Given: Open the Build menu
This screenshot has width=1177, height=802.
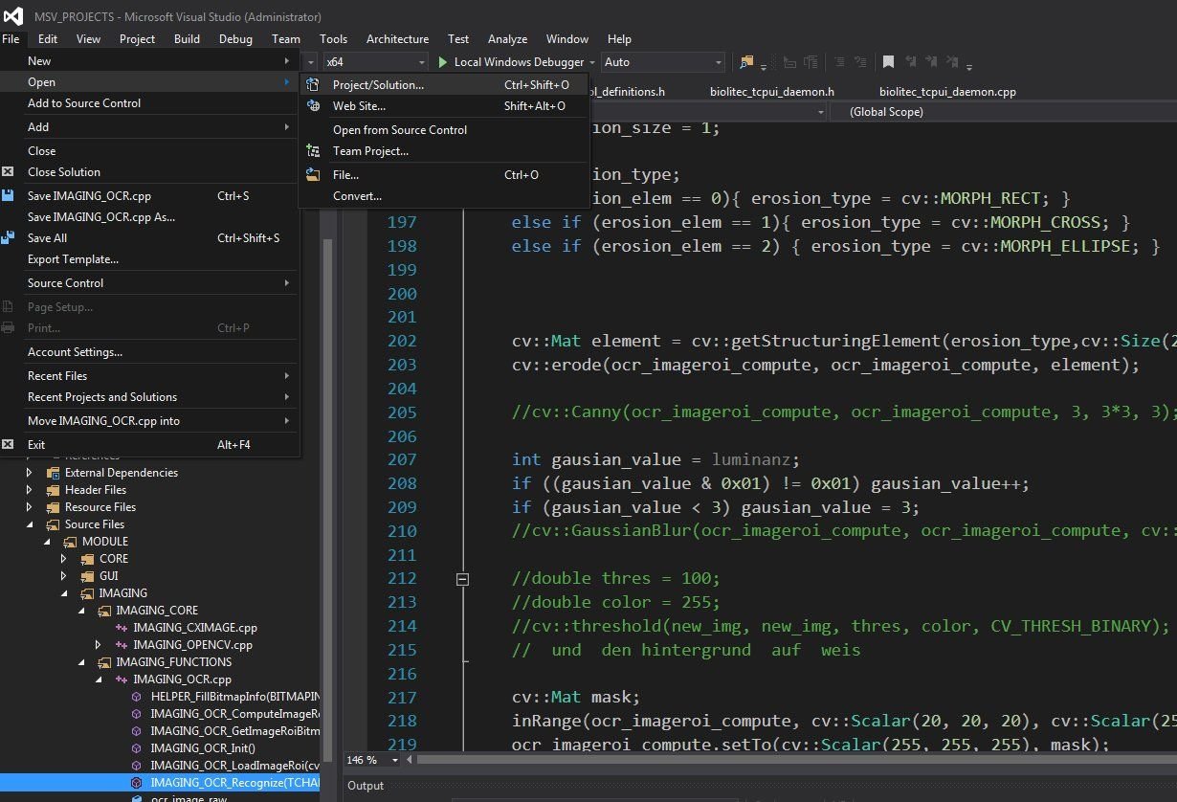Looking at the screenshot, I should tap(188, 39).
